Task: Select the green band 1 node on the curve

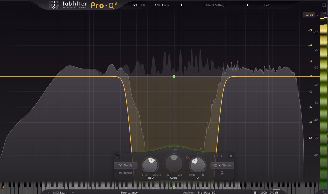Action: pyautogui.click(x=174, y=76)
